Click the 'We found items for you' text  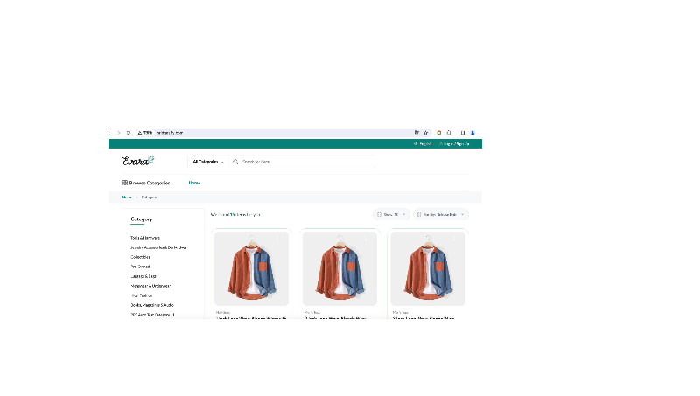235,215
